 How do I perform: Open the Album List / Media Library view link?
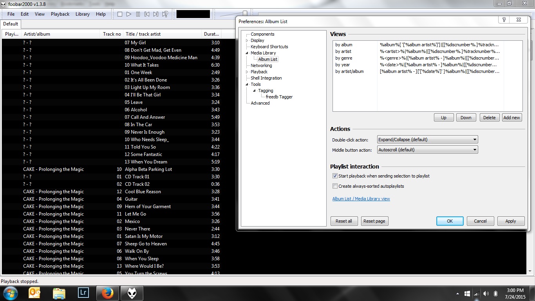point(361,199)
